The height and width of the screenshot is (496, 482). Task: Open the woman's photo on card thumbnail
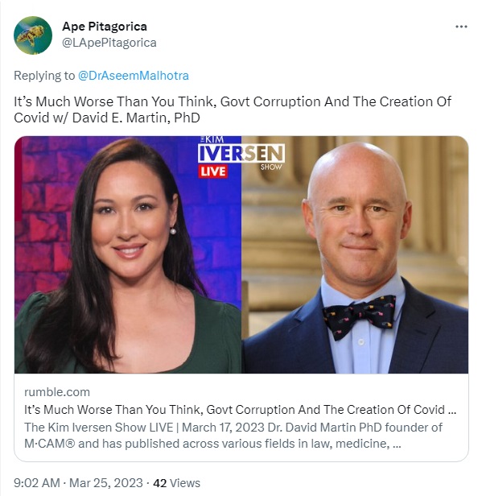[x=128, y=254]
